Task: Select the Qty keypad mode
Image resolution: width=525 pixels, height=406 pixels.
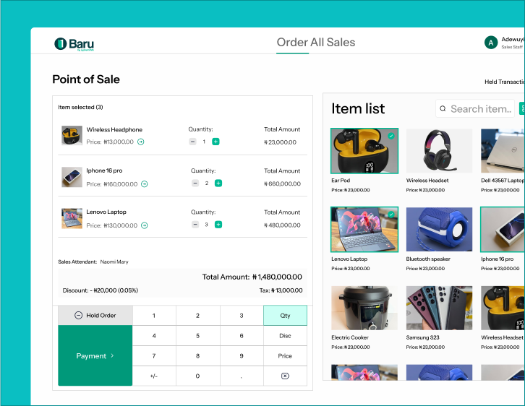Action: pos(285,316)
